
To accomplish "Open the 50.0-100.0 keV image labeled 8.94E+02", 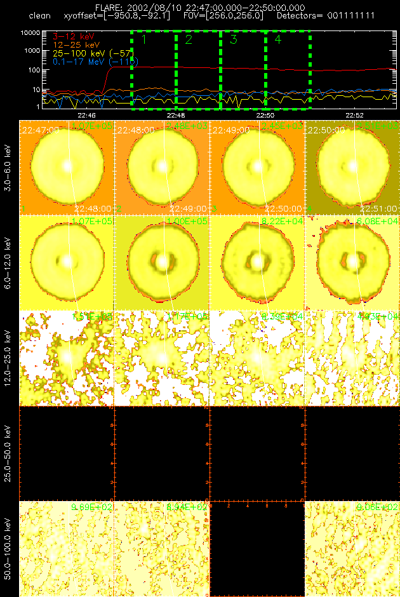I will point(162,548).
